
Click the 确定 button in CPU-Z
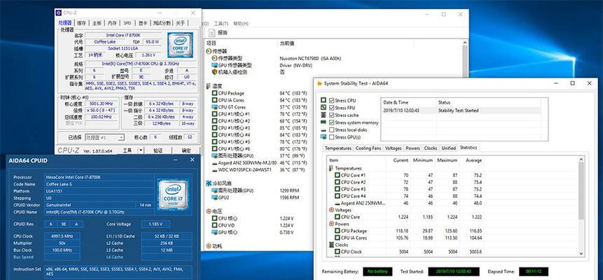[x=186, y=150]
